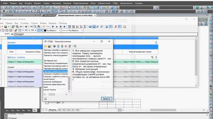Sum sigma icon in table editor toolbar

tap(85, 27)
